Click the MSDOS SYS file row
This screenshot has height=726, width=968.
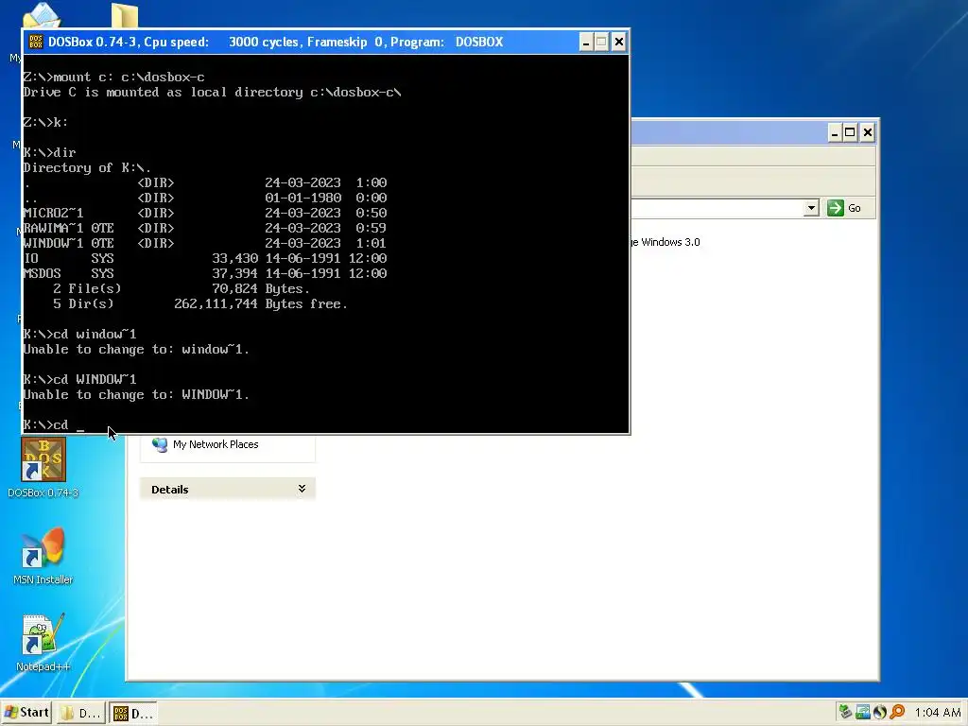(x=205, y=273)
